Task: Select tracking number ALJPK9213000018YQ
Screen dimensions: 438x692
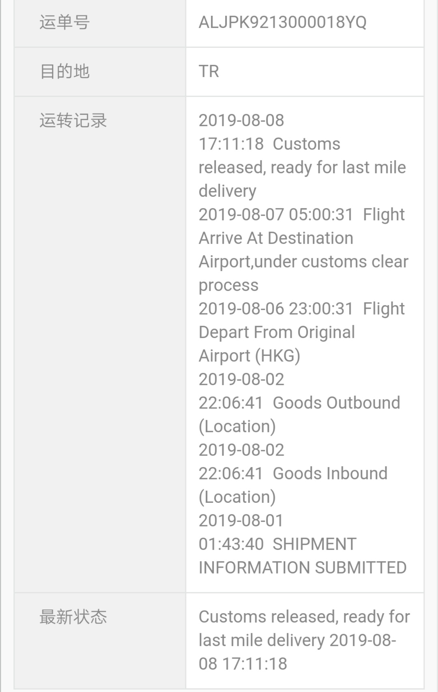Action: [282, 22]
